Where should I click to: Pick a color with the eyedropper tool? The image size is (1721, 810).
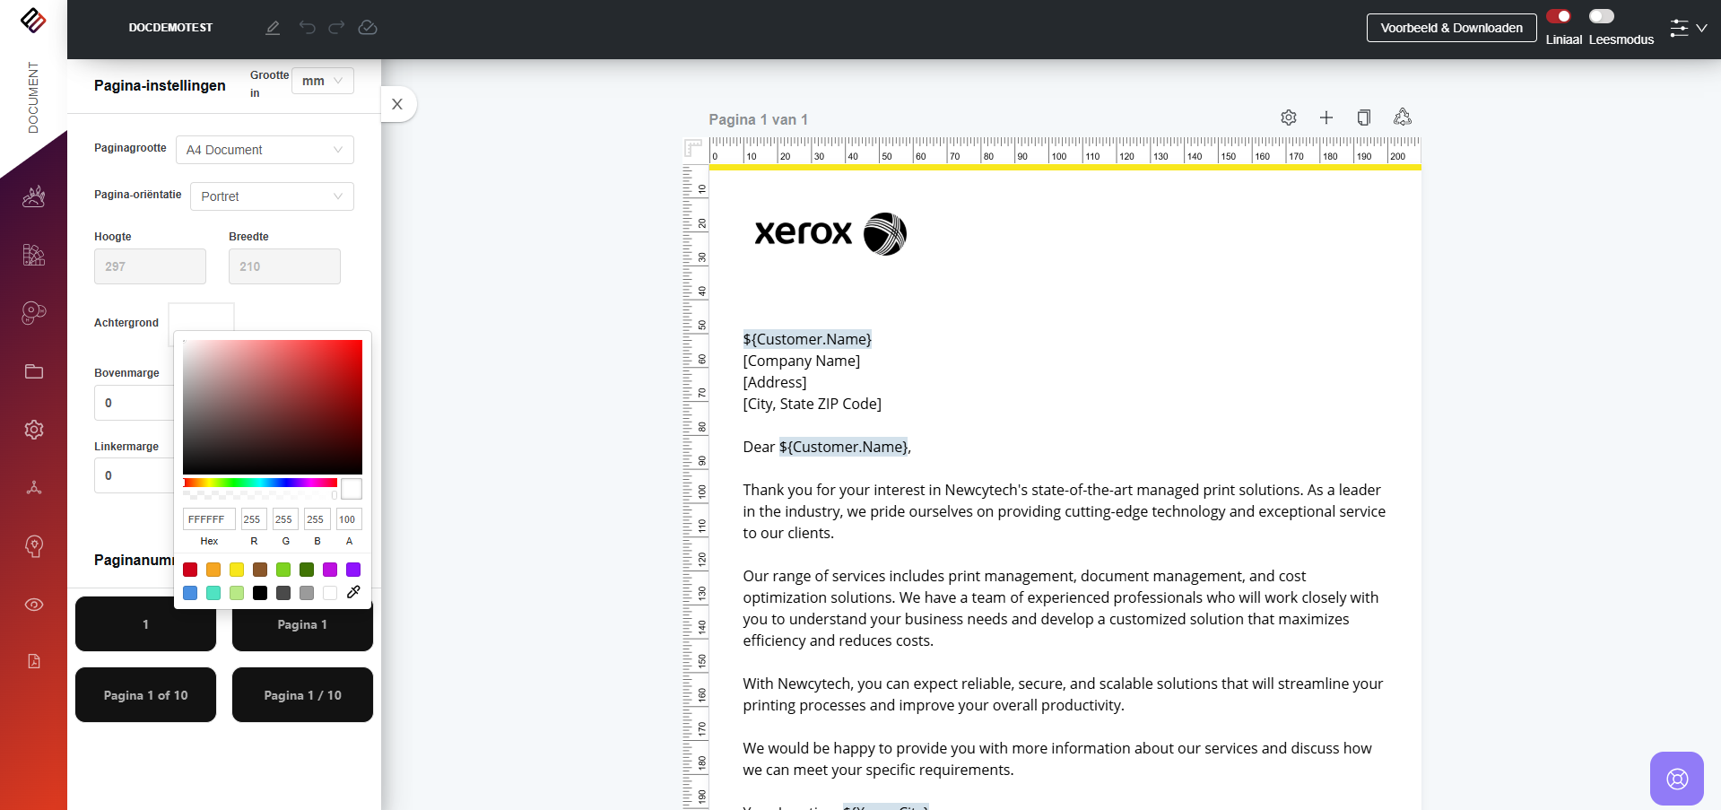click(x=353, y=592)
